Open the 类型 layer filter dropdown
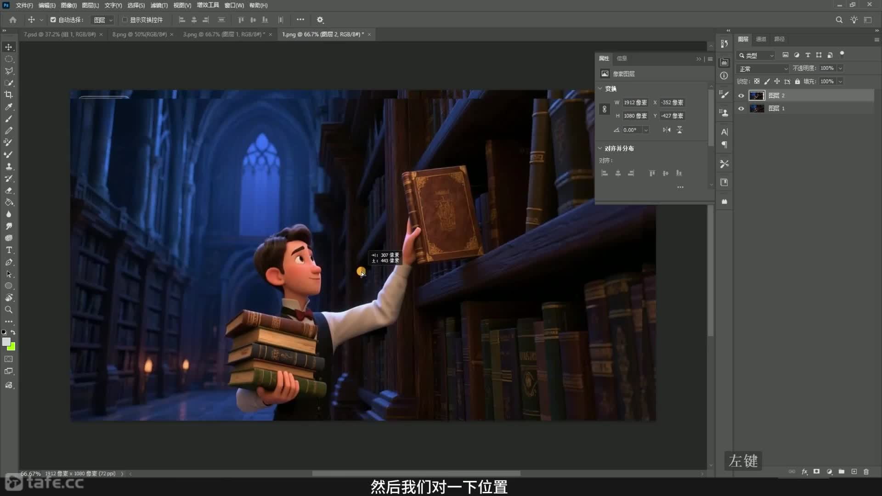This screenshot has width=882, height=496. [756, 55]
